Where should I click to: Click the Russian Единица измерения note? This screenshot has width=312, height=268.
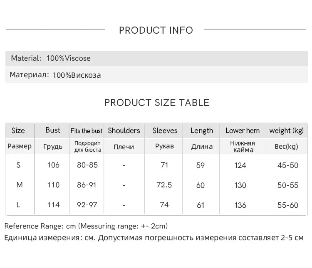coord(154,238)
